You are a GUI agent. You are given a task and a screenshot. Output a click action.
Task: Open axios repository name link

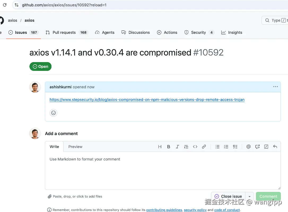click(x=29, y=20)
